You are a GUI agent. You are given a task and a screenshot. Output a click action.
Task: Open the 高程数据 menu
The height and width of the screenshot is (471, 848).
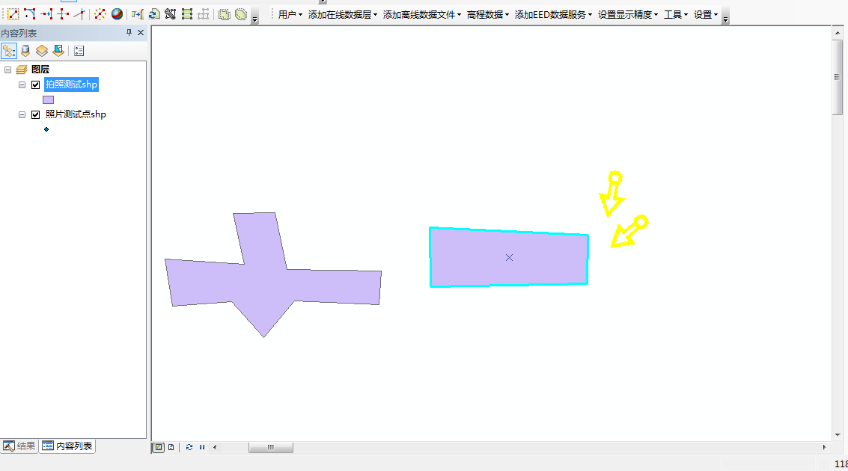[487, 14]
